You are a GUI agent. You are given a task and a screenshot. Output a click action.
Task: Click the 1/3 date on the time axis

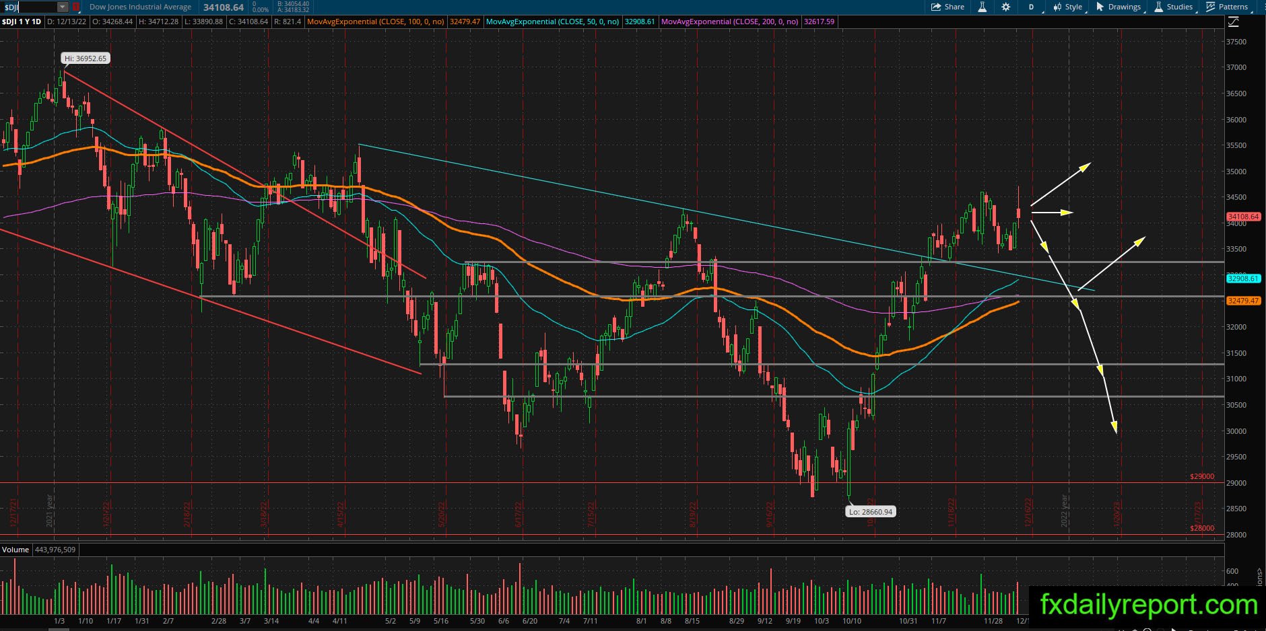(59, 621)
